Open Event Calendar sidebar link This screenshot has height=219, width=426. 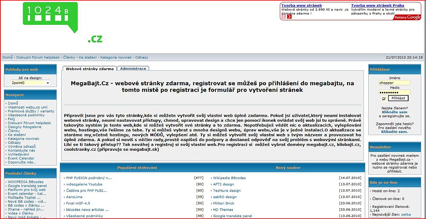point(21,158)
